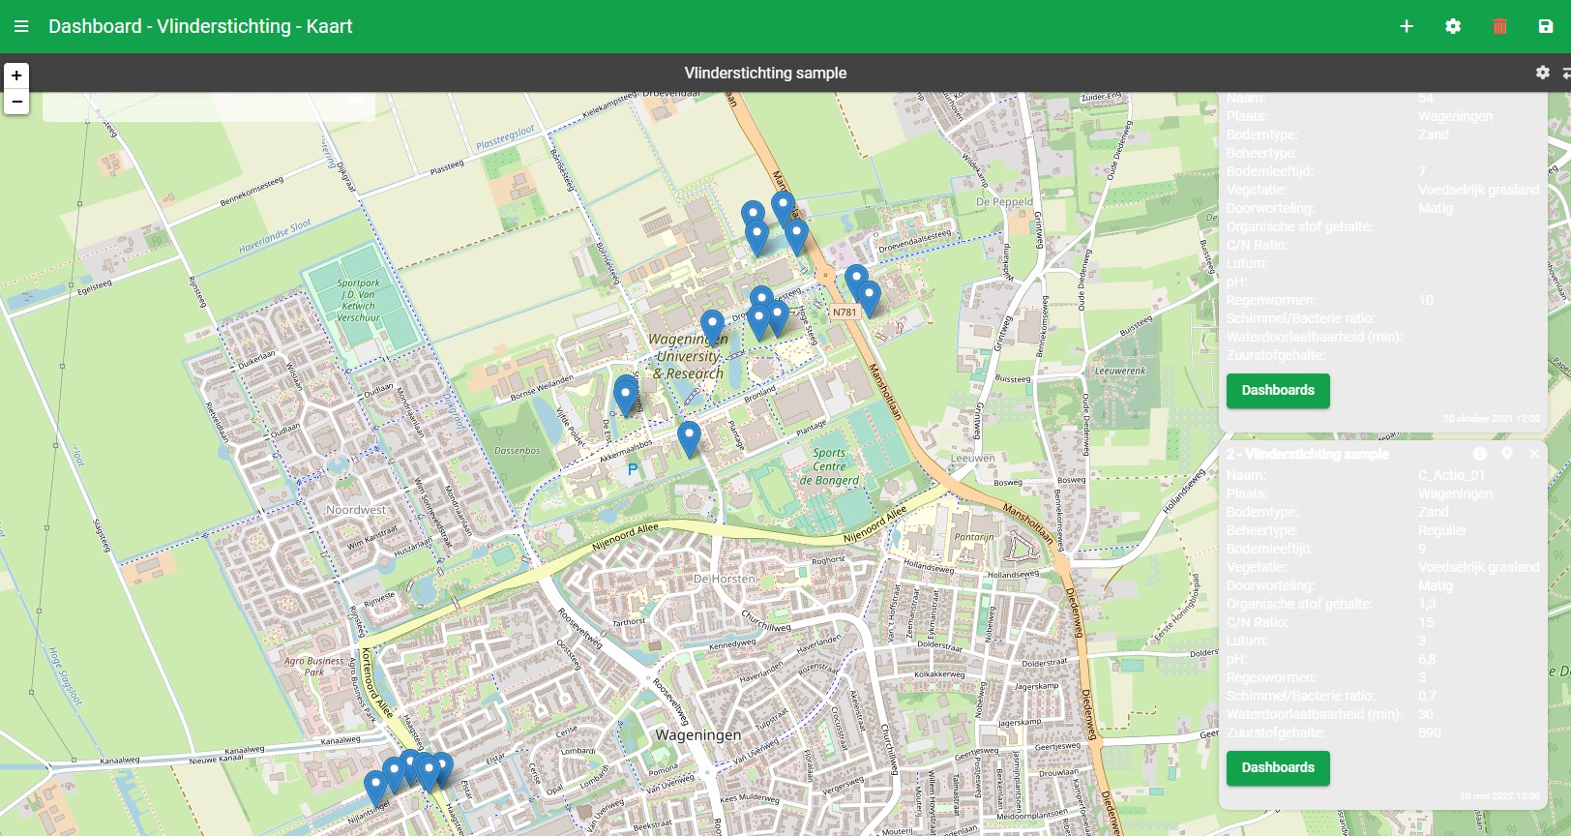Open the hamburger navigation menu

(21, 26)
